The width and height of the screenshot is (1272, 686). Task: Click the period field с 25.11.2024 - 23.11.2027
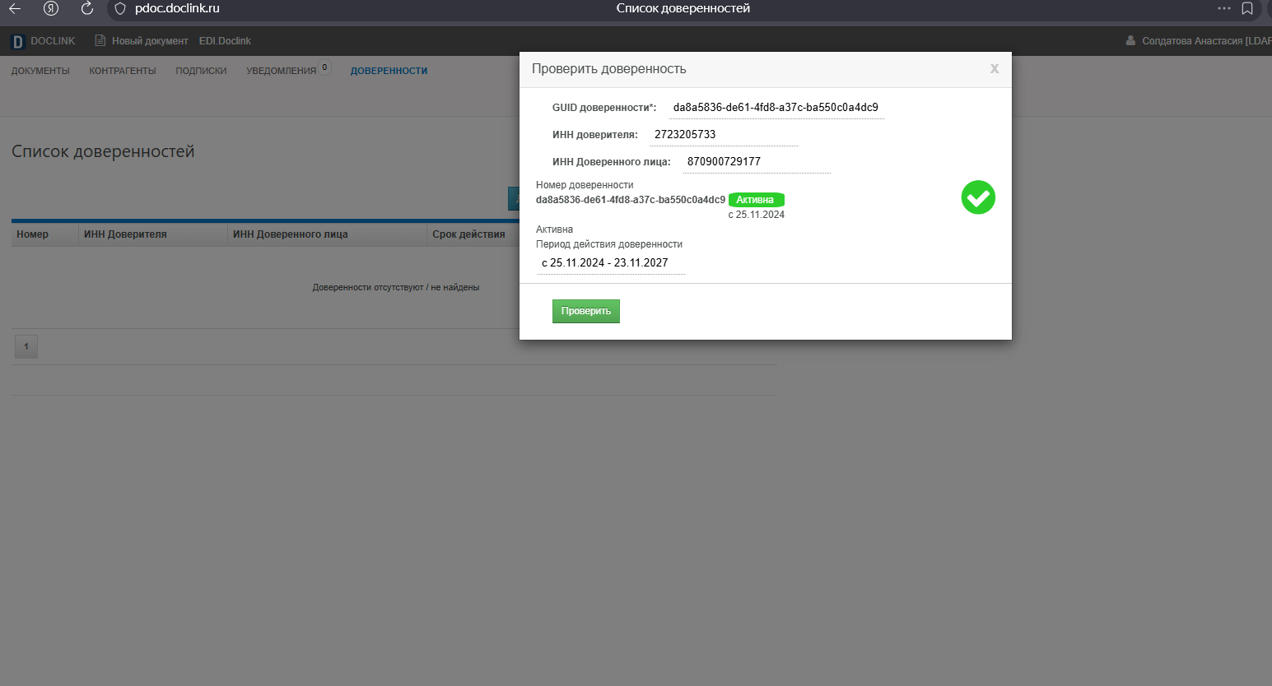point(611,263)
